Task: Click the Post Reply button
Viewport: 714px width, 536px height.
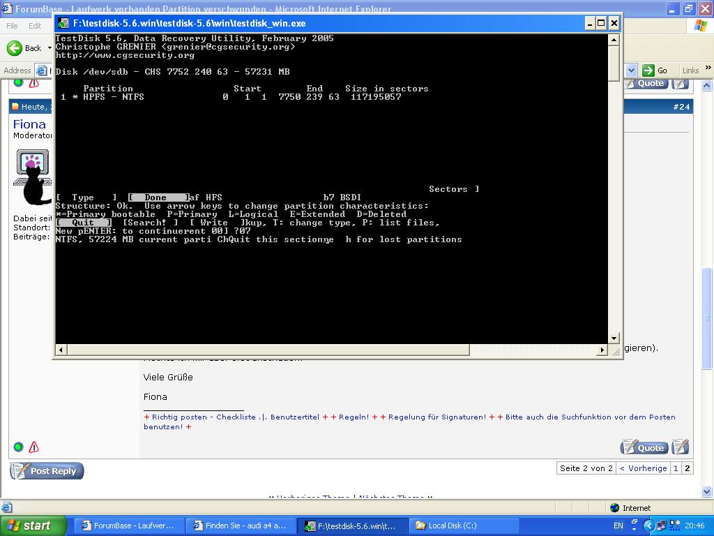Action: point(47,470)
